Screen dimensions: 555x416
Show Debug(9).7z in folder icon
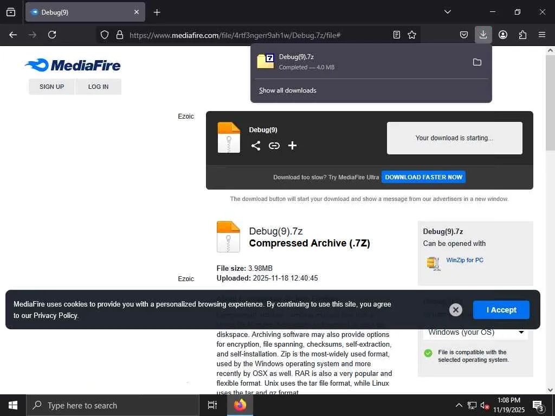(x=477, y=62)
